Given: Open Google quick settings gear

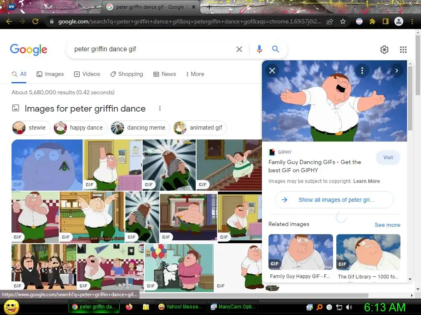Looking at the screenshot, I should [x=384, y=50].
